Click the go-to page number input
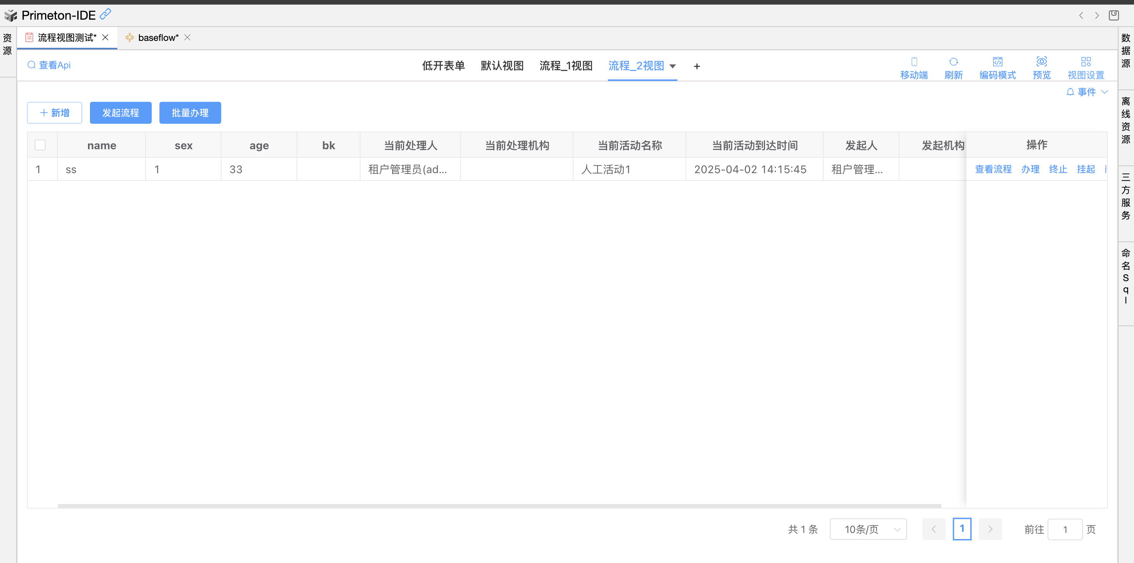The width and height of the screenshot is (1134, 563). [x=1065, y=529]
